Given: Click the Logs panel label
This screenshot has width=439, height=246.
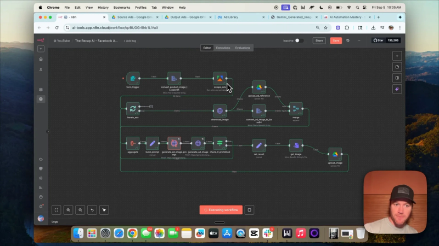Looking at the screenshot, I should click(x=54, y=222).
